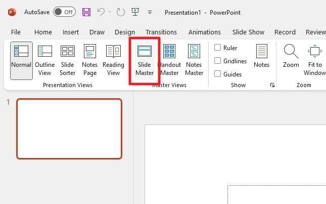Screen dimensions: 326x204
Task: Click the PowerPoint app logo icon
Action: (12, 12)
